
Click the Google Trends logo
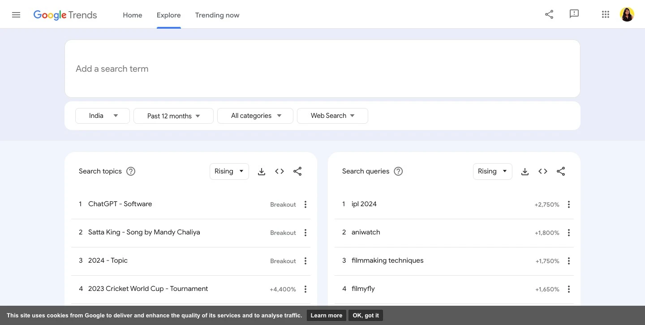[65, 15]
